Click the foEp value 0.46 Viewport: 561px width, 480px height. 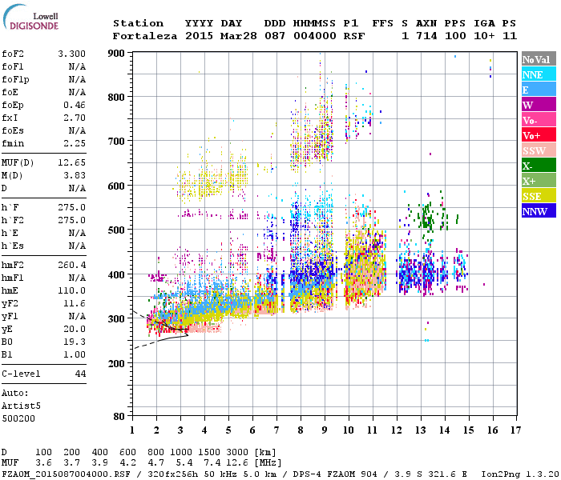(75, 105)
